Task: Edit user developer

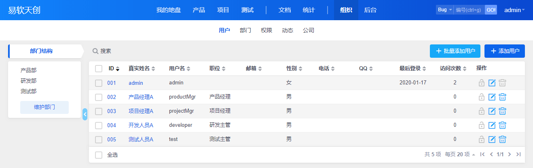Action: tap(492, 125)
